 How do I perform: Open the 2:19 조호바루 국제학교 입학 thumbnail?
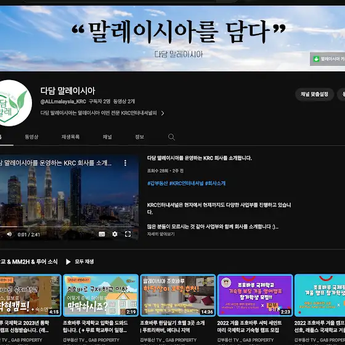(101, 295)
